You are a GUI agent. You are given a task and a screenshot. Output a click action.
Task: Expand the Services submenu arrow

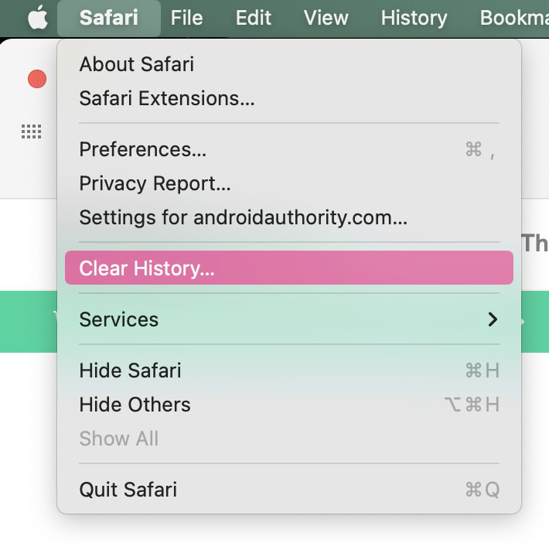tap(493, 319)
